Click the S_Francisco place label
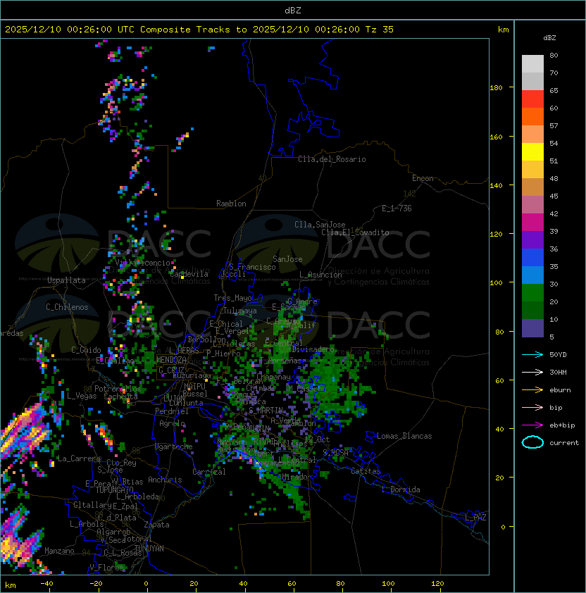586x593 pixels. (252, 267)
